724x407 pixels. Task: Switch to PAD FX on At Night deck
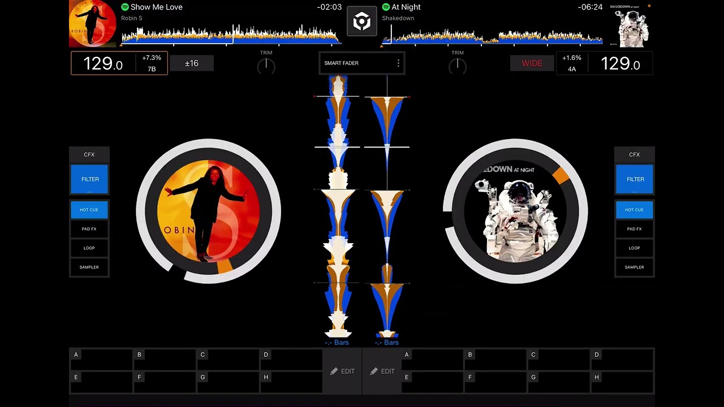click(635, 229)
